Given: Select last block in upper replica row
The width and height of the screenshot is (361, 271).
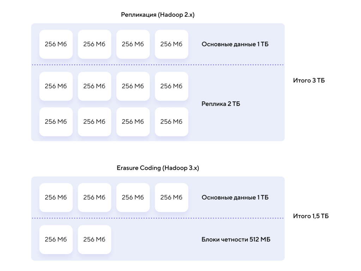Looking at the screenshot, I should coord(172,86).
